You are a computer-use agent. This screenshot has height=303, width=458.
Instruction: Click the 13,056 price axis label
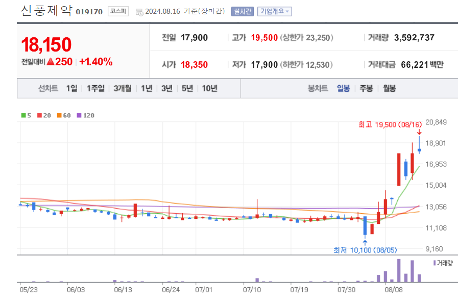436,207
